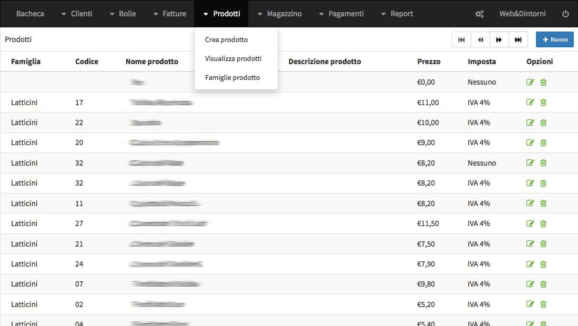This screenshot has height=326, width=578.
Task: Open the Pagamenti dropdown menu
Action: (341, 14)
